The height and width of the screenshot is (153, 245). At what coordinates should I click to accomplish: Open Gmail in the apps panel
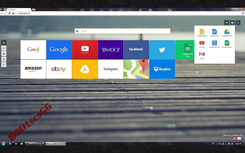[202, 55]
